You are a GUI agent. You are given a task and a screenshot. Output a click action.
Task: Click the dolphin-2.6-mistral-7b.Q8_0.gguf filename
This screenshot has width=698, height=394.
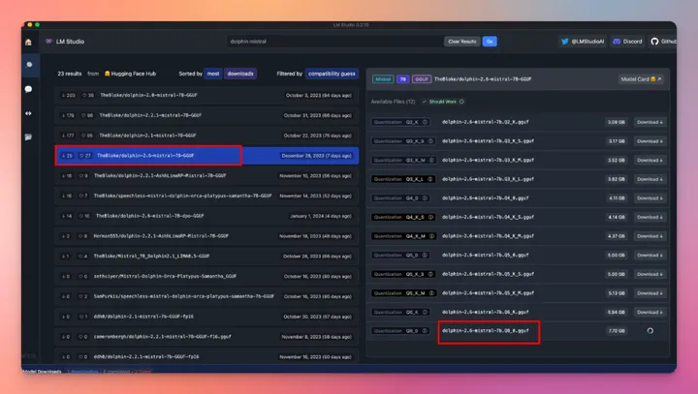[486, 331]
